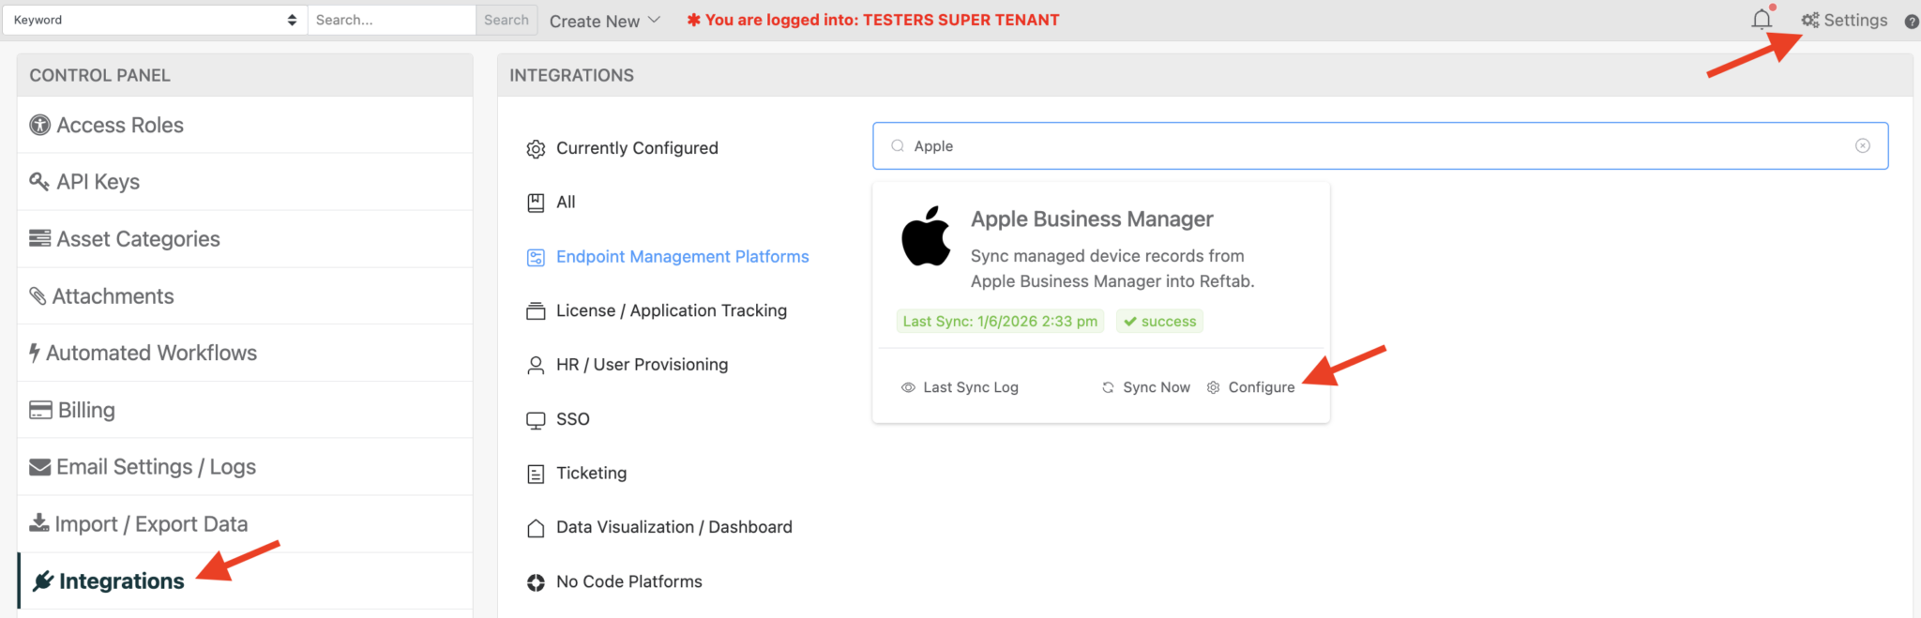
Task: Click the Configure gear icon
Action: 1213,387
